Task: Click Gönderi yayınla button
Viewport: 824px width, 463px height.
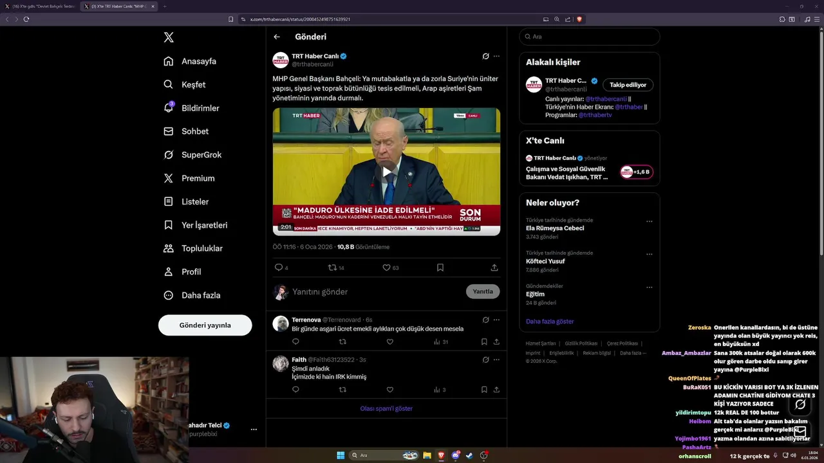Action: pos(205,325)
